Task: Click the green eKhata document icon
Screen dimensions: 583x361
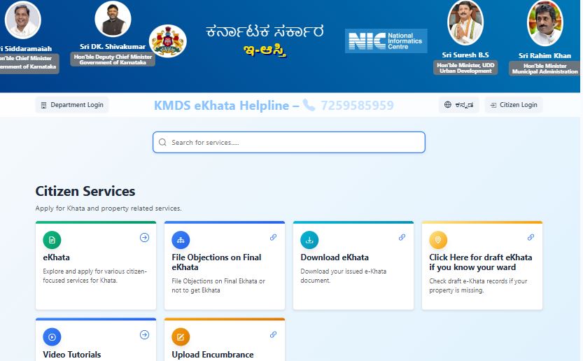Action: point(52,240)
